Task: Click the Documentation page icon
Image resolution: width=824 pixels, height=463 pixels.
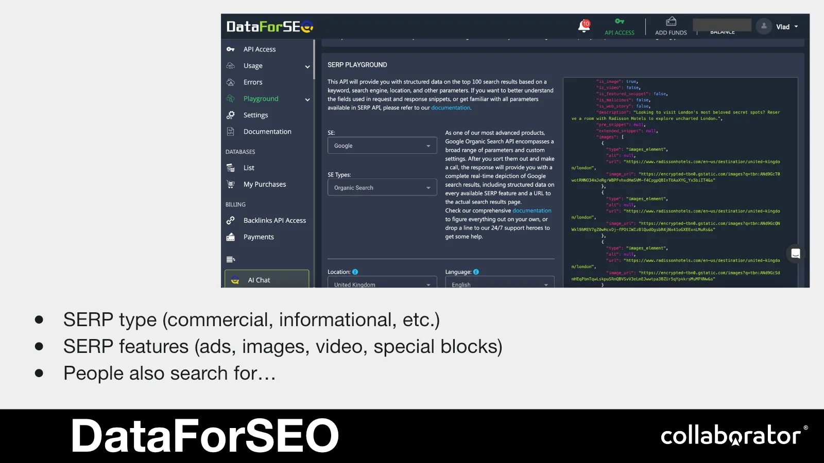Action: [x=231, y=132]
